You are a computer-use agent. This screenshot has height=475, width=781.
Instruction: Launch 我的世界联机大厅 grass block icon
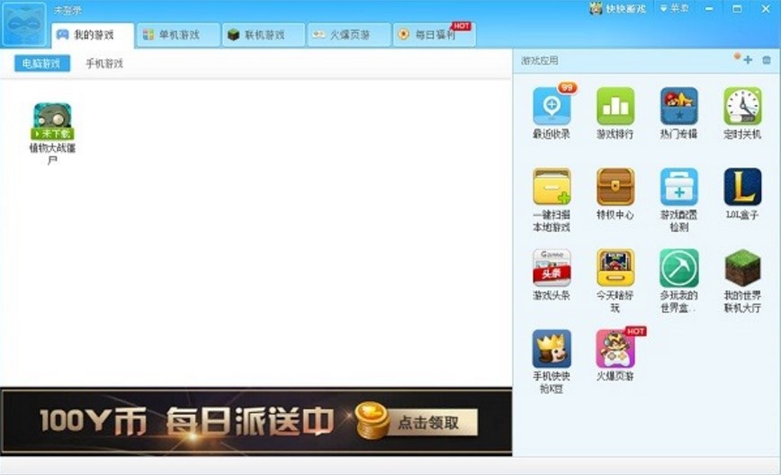742,267
